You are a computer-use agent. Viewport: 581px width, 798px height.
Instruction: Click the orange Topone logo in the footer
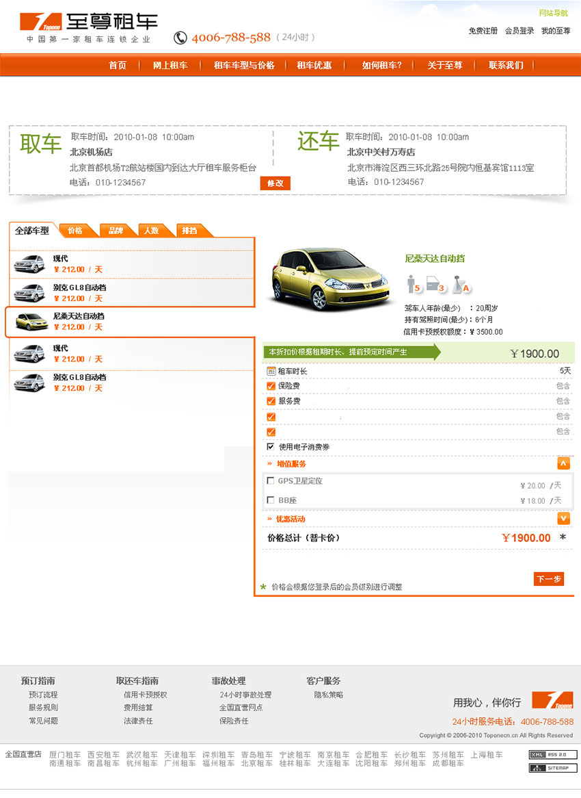click(x=552, y=699)
